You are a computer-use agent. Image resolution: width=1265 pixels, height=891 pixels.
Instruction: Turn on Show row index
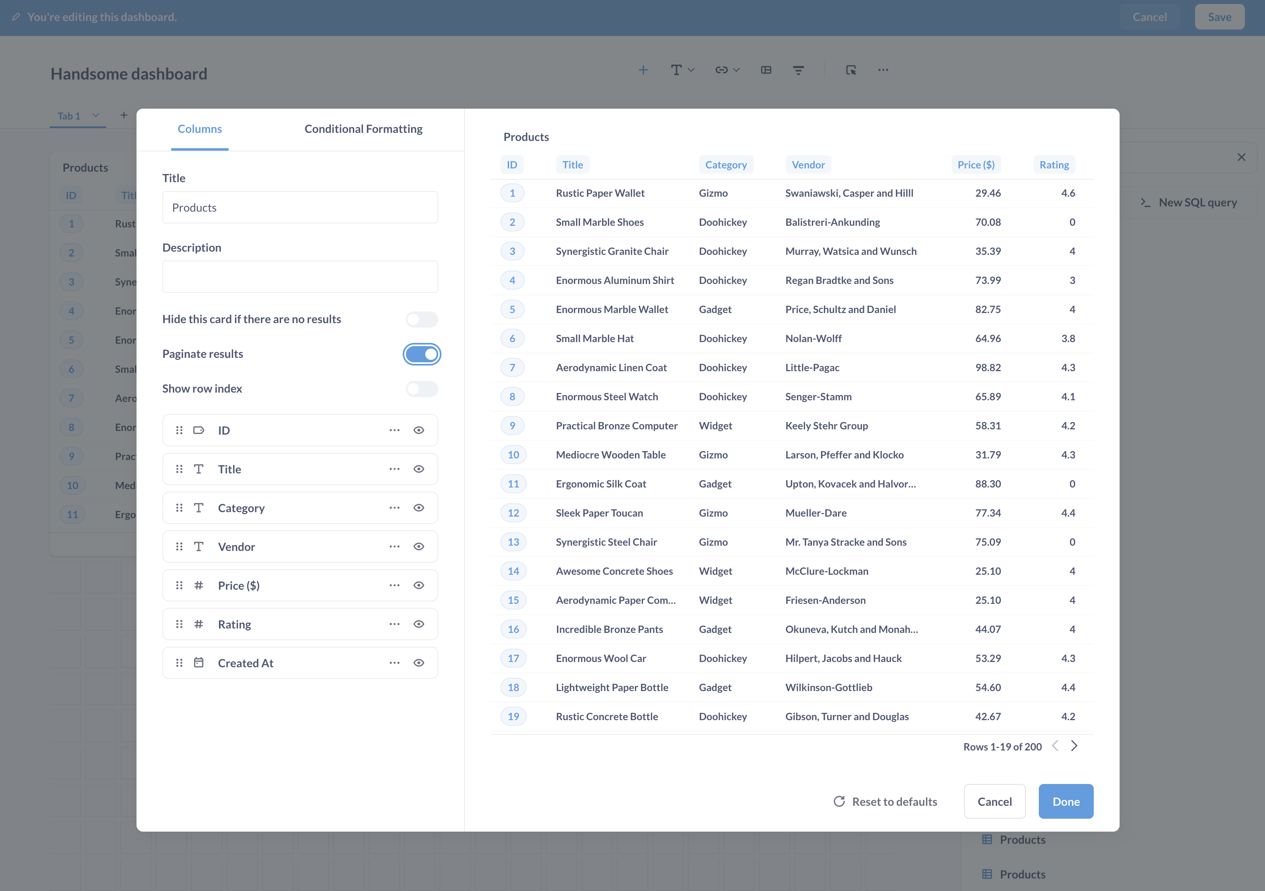point(422,389)
